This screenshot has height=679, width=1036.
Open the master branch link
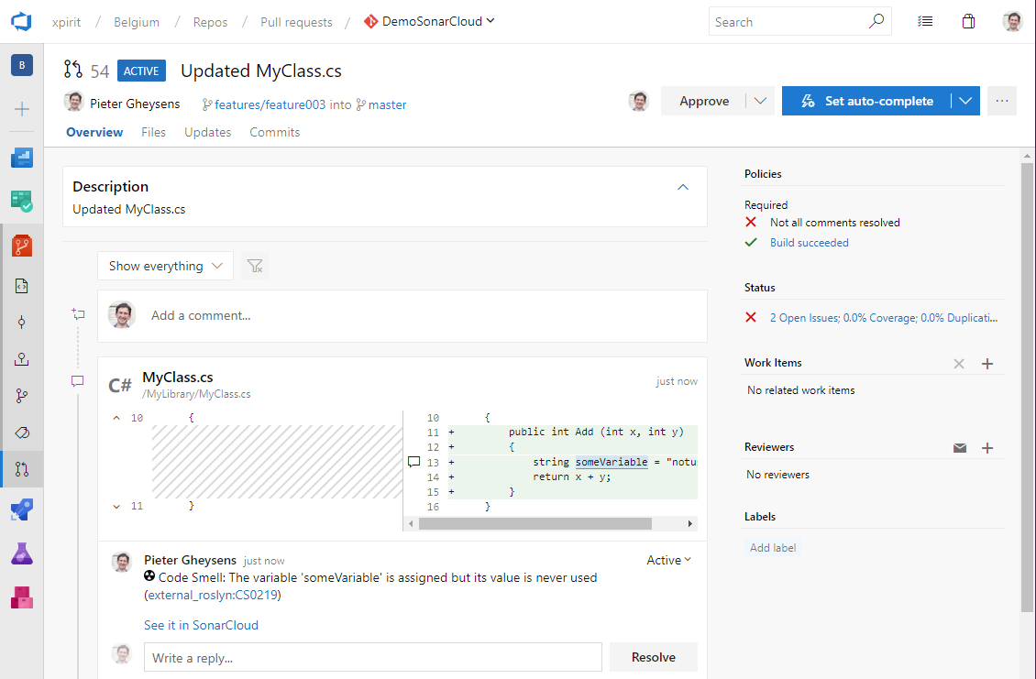point(387,104)
